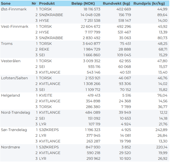Screen dimensions: 170x163
Task: Click the Beløp (NOK) column header
Action: coord(83,3)
